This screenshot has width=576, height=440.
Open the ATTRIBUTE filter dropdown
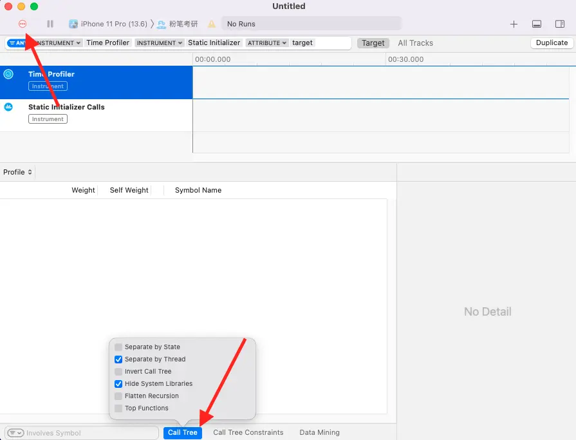click(x=266, y=43)
